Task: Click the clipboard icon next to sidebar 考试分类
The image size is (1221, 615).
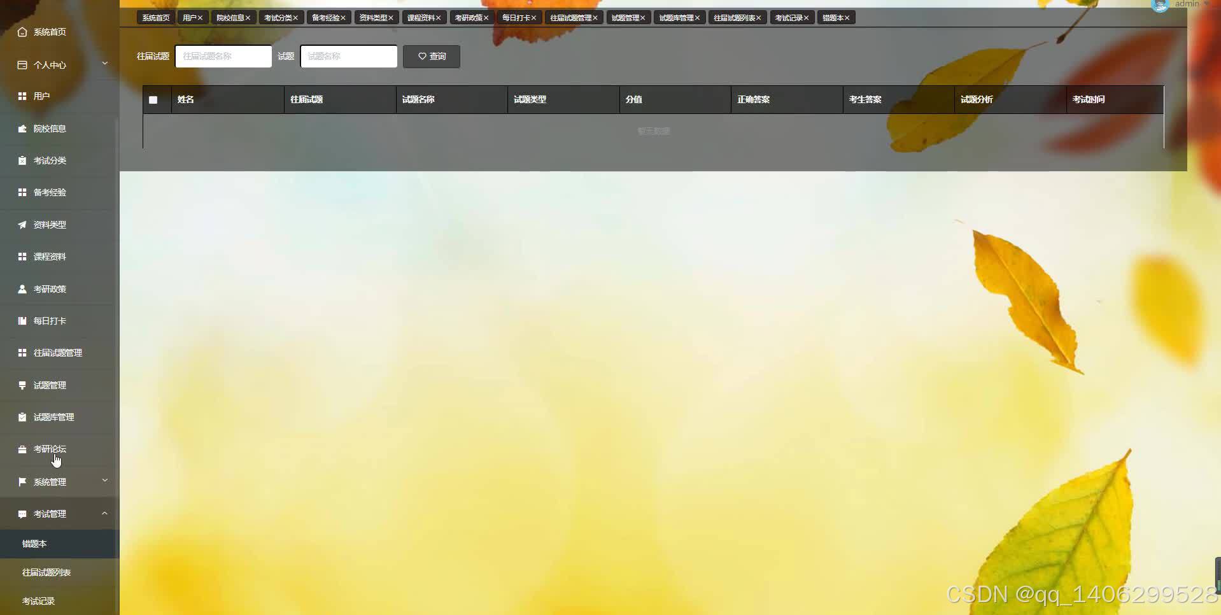Action: coord(22,160)
